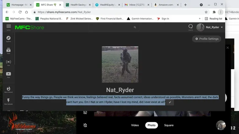Open Live in the sidebar
Viewport: 239px width, 134px height.
pyautogui.click(x=8, y=63)
